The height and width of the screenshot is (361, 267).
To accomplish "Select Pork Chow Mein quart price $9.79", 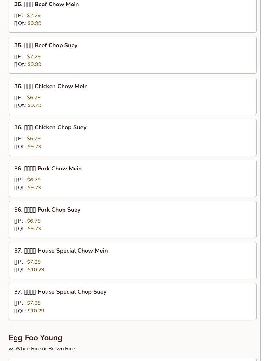I will click(x=34, y=188).
